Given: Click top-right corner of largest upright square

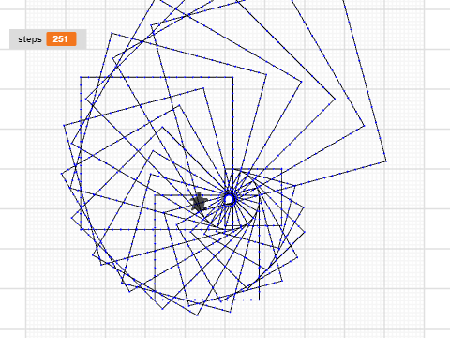Looking at the screenshot, I should point(233,77).
